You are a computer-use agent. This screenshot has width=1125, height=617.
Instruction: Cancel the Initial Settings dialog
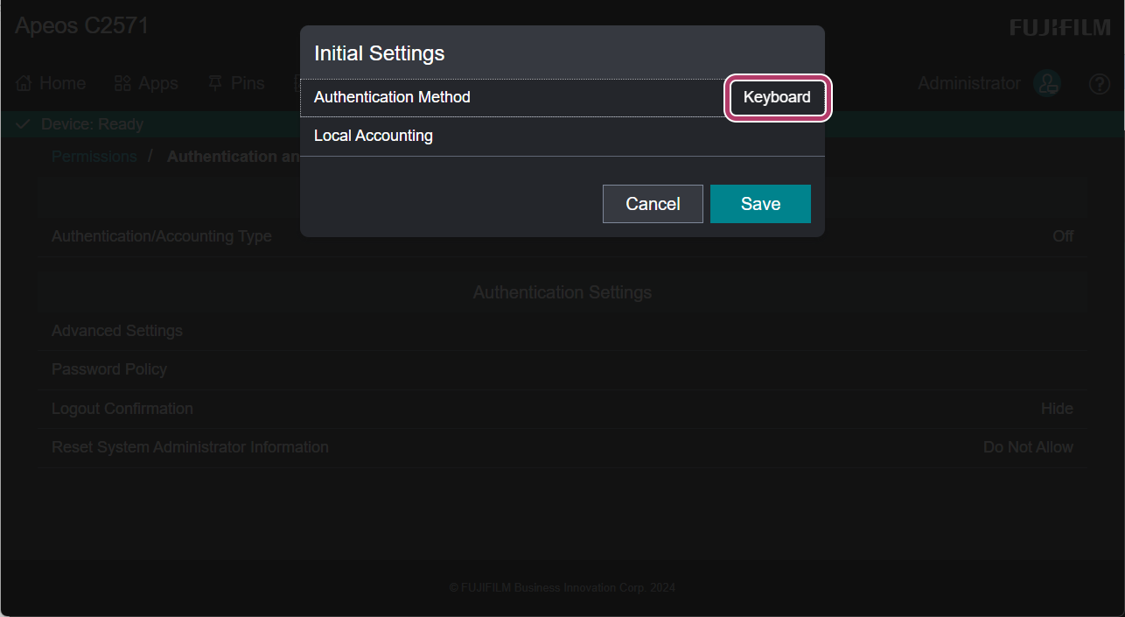[x=653, y=204]
